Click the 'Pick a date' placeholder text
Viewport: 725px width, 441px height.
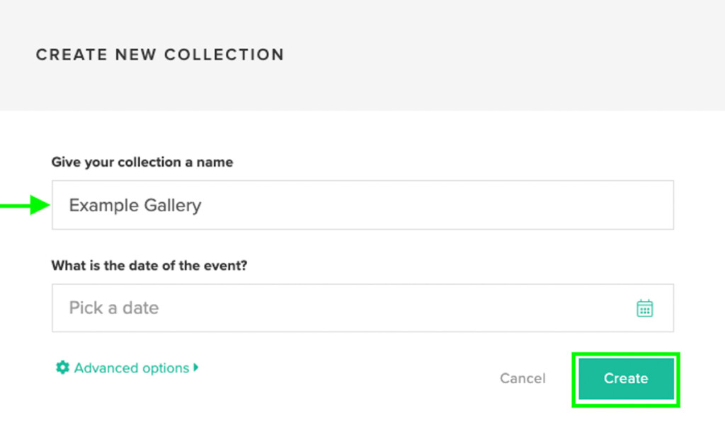click(114, 307)
